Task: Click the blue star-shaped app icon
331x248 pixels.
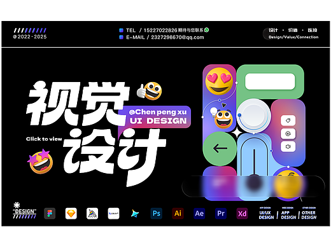Action: point(135,213)
